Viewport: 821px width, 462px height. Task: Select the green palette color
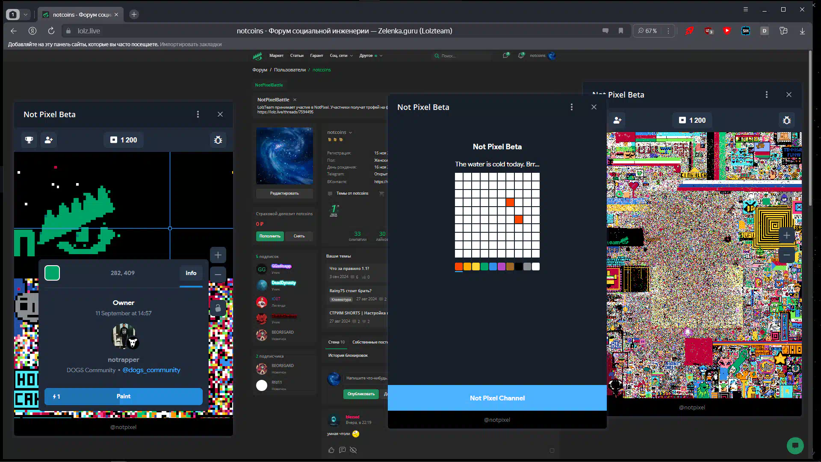484,267
